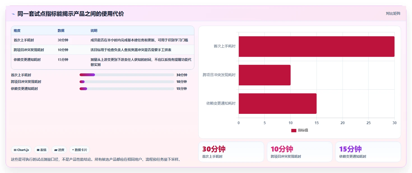
Task: Click the 依赖变更通知耗时 label beside its progress bar
Action: pos(24,89)
